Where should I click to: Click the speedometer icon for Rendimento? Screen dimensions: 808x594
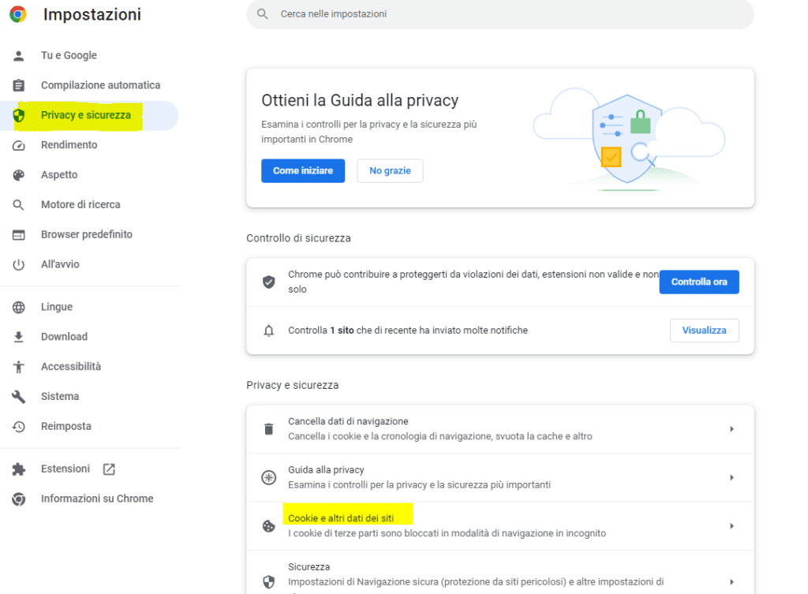[19, 145]
